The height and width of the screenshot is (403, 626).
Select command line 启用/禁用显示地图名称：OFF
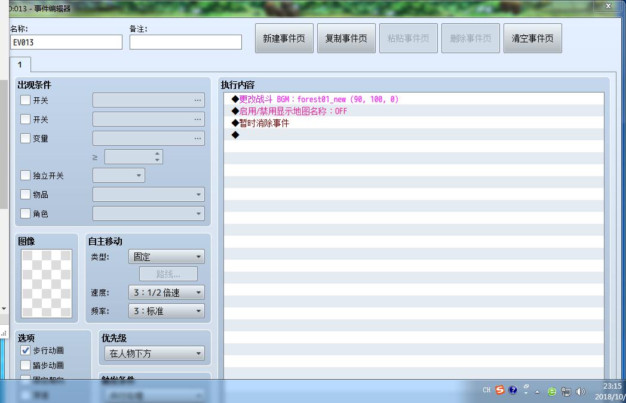point(414,111)
